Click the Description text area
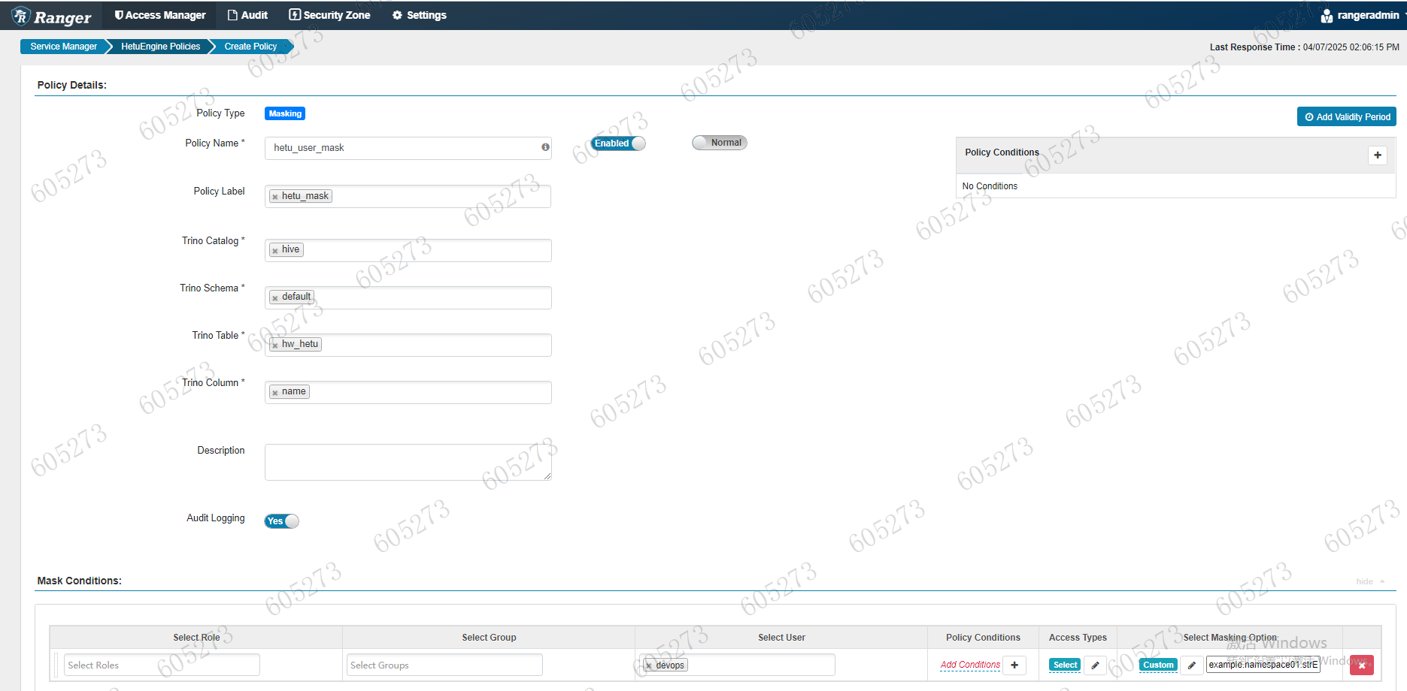Screen dimensions: 1407x691 click(408, 462)
